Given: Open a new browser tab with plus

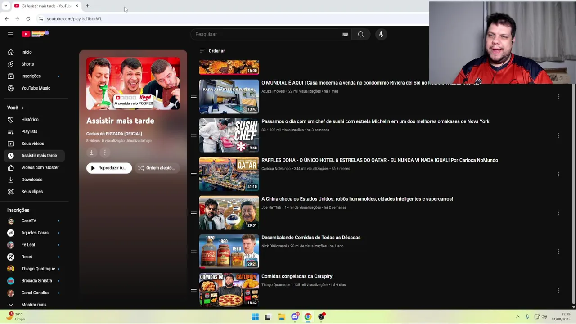Looking at the screenshot, I should point(87,6).
